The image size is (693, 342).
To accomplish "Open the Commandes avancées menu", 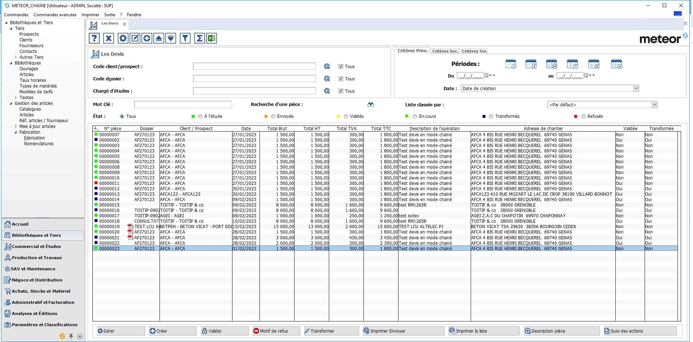I will click(55, 15).
